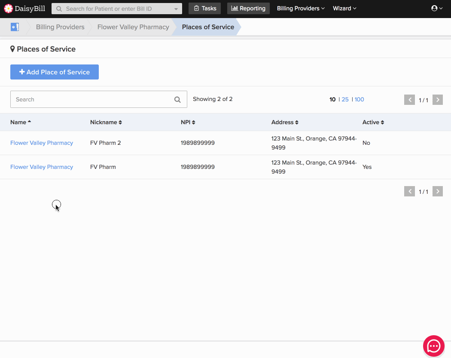Show 10 results per page

click(332, 100)
